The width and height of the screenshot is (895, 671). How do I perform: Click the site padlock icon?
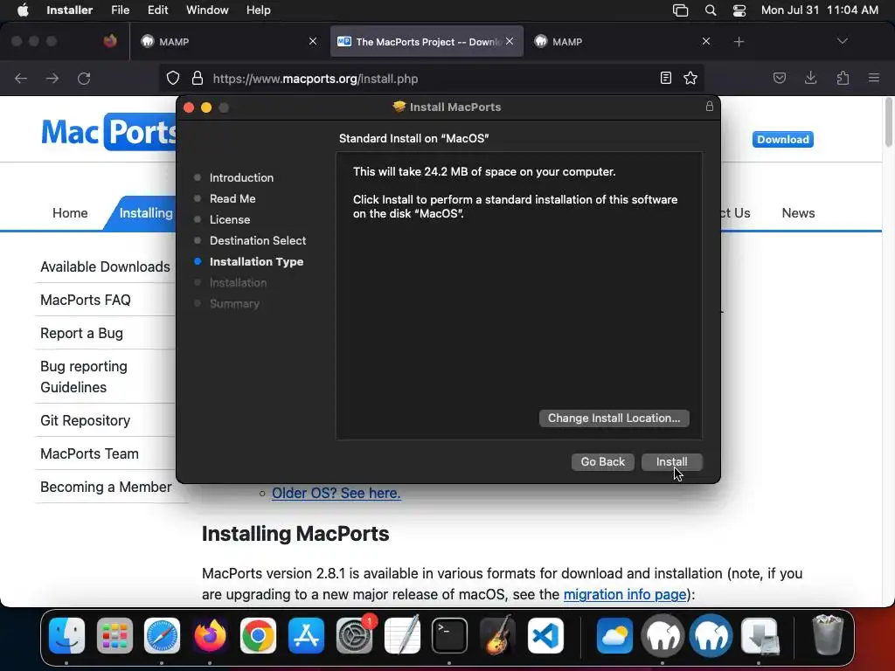(198, 78)
